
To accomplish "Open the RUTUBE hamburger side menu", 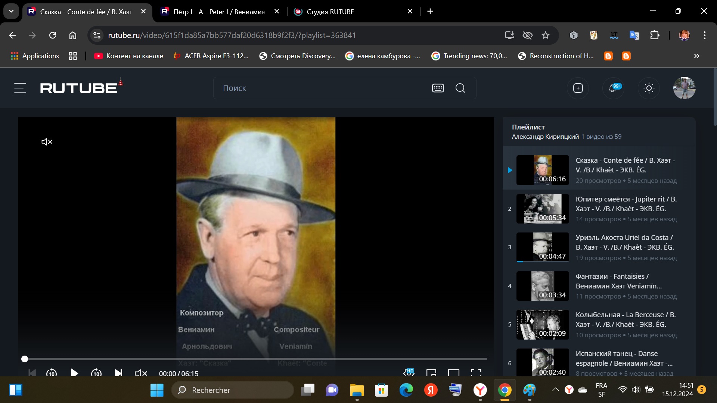I will click(20, 88).
